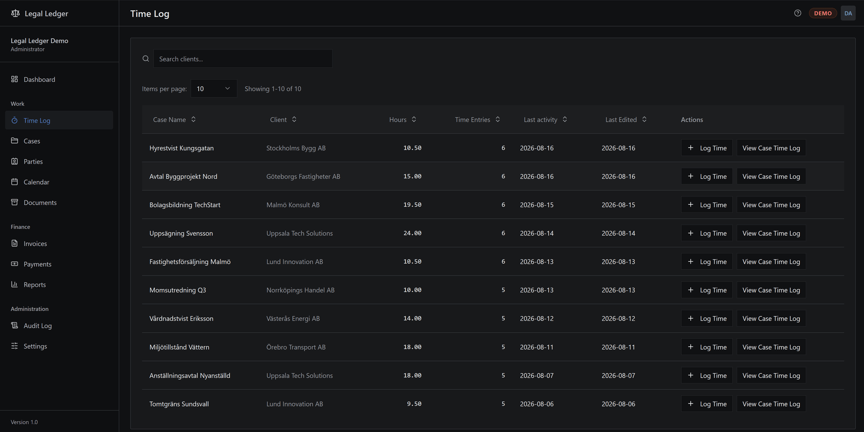This screenshot has height=432, width=864.
Task: Select Time Log in sidebar
Action: pyautogui.click(x=59, y=120)
